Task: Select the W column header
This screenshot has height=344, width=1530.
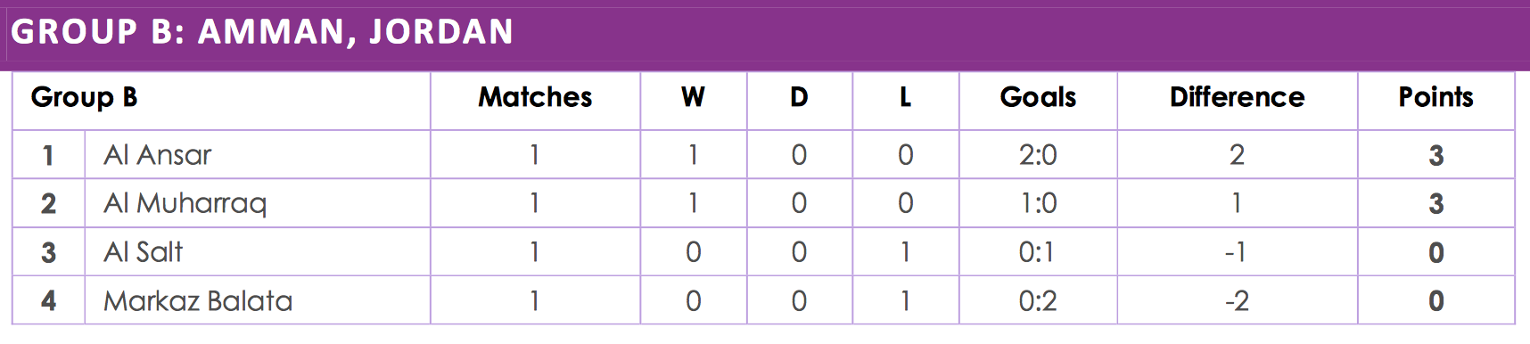Action: [x=693, y=97]
